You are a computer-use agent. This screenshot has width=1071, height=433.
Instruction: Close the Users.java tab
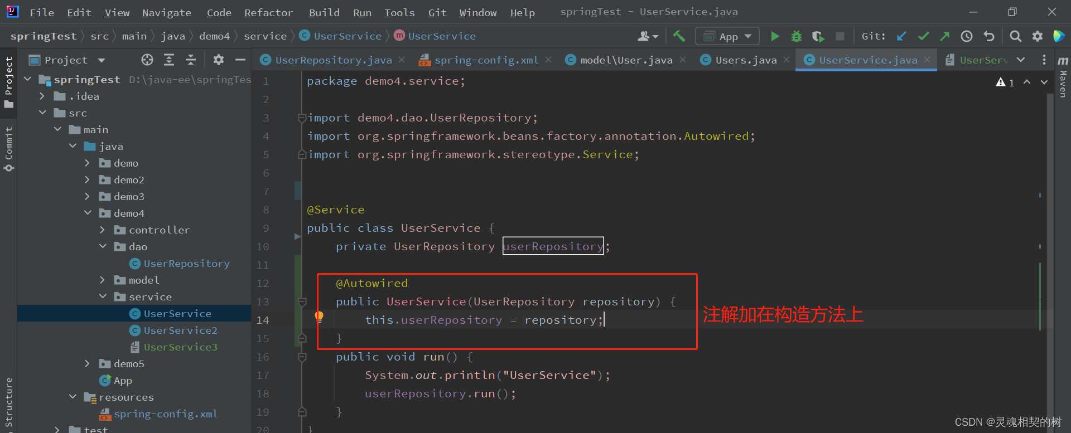[x=787, y=60]
